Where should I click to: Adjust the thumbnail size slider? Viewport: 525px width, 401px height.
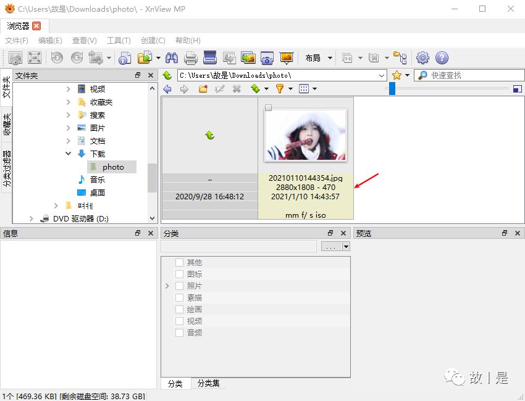coord(392,89)
